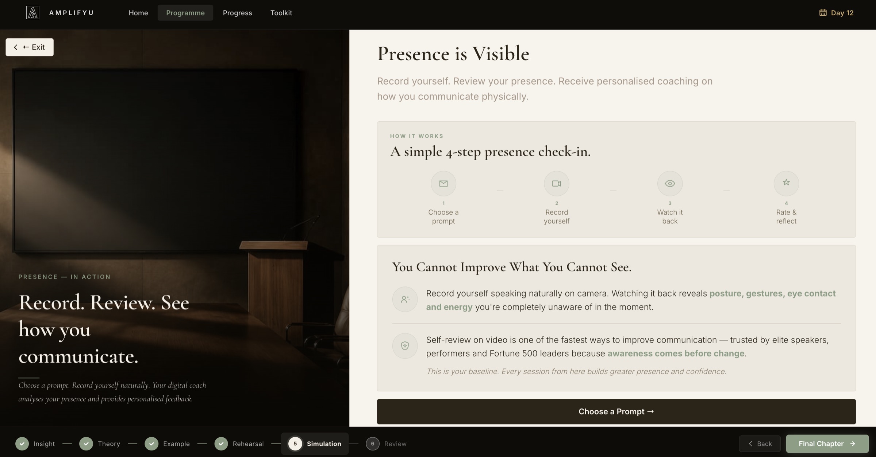This screenshot has height=457, width=876.
Task: Select the Simulation step label
Action: click(x=324, y=444)
